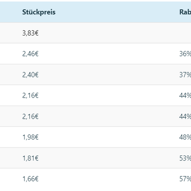
Task: Click the blank space between 2,46€ and 36%
Action: coord(109,54)
